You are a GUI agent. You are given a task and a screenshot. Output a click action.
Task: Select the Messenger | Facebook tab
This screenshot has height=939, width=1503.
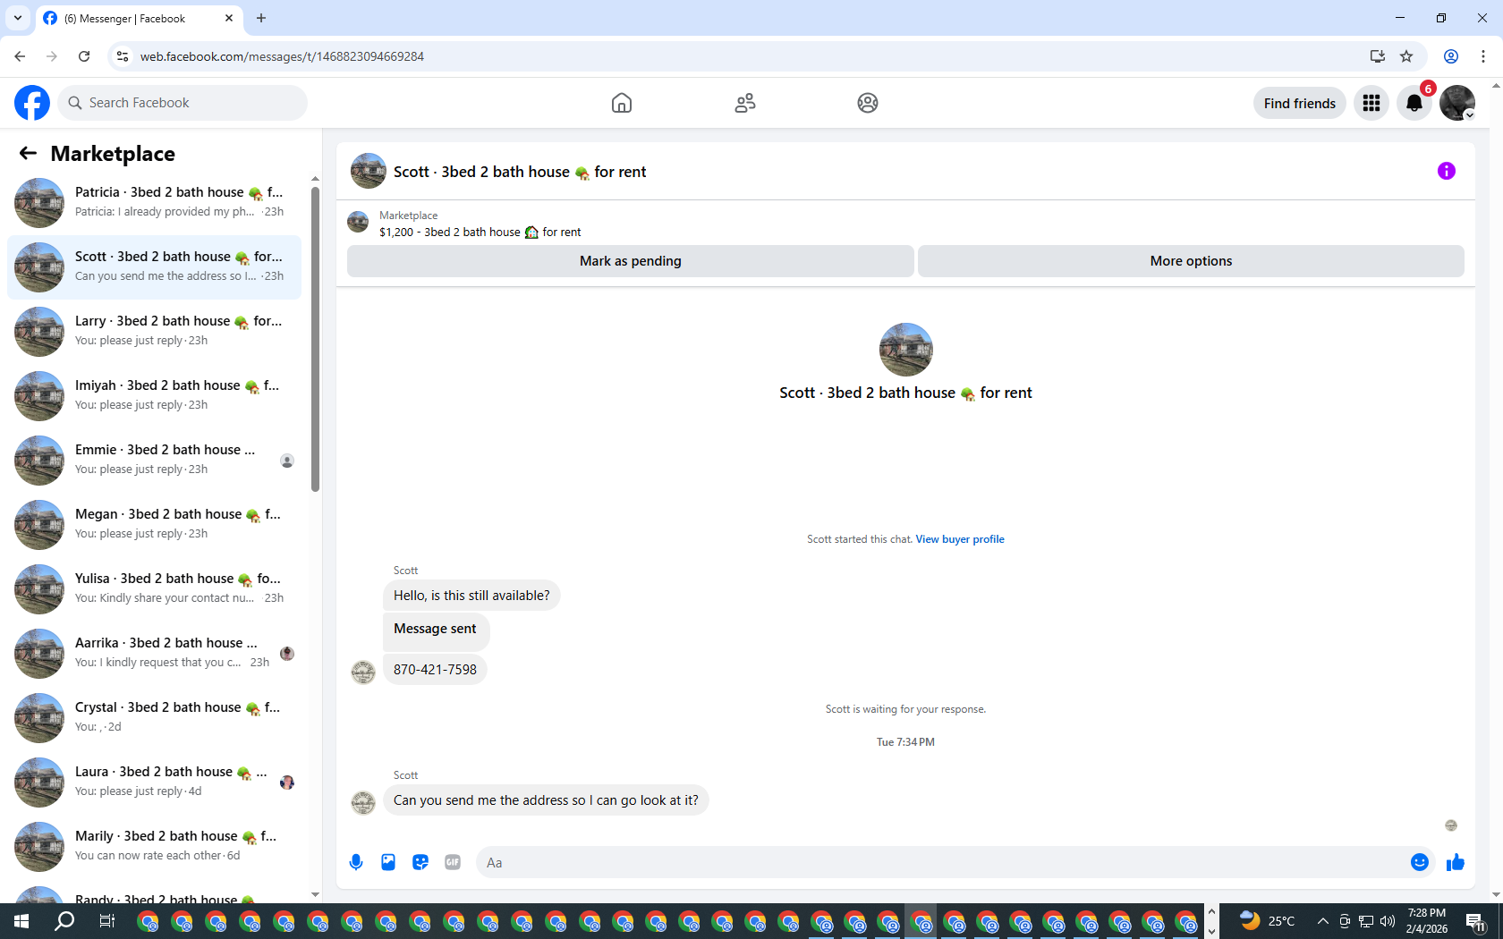coord(139,19)
